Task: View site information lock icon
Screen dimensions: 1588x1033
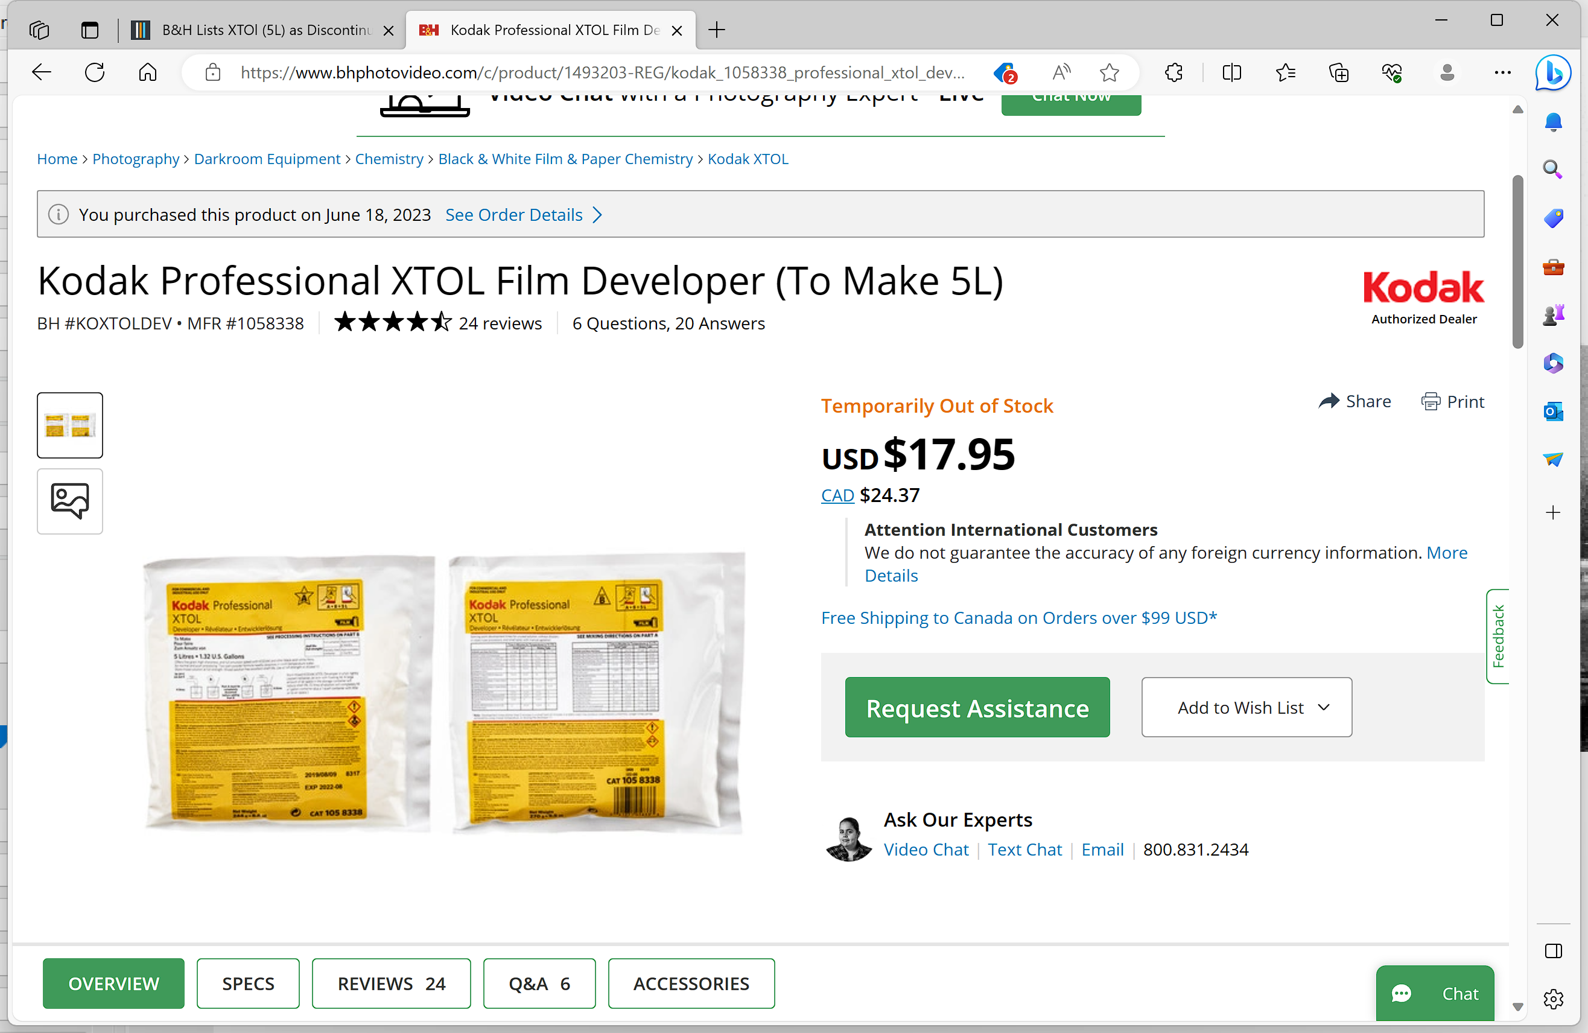Action: pyautogui.click(x=213, y=72)
